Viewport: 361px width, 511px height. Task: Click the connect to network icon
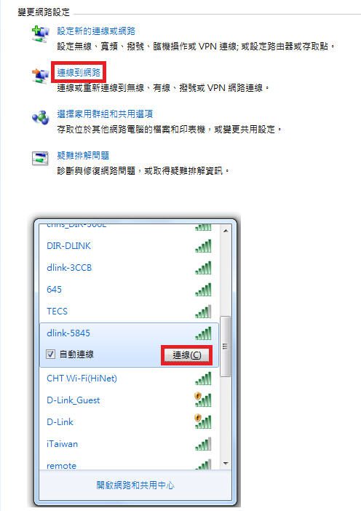pyautogui.click(x=40, y=76)
